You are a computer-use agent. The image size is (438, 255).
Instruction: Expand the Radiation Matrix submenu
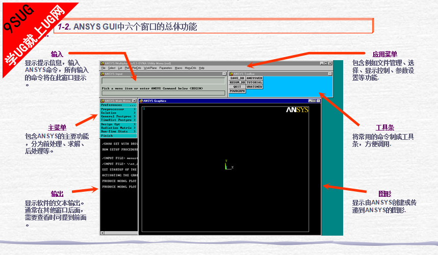click(x=118, y=127)
